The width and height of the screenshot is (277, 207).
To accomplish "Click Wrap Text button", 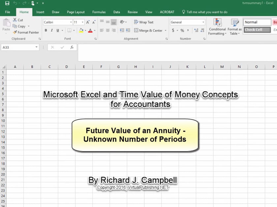I will pyautogui.click(x=144, y=22).
